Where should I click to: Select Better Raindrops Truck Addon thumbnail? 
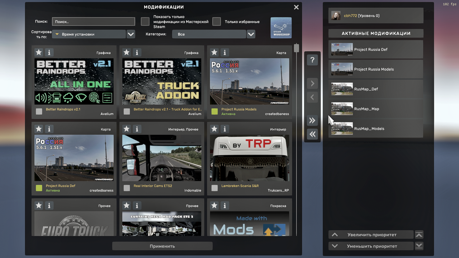point(162,81)
